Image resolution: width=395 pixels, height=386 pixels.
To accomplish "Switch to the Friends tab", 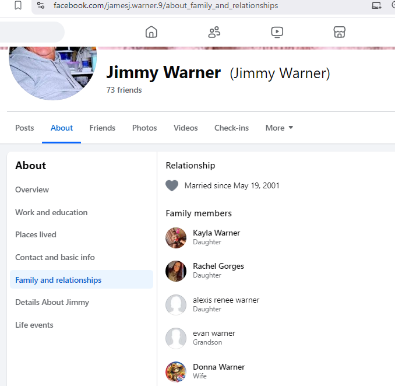I will pos(103,128).
